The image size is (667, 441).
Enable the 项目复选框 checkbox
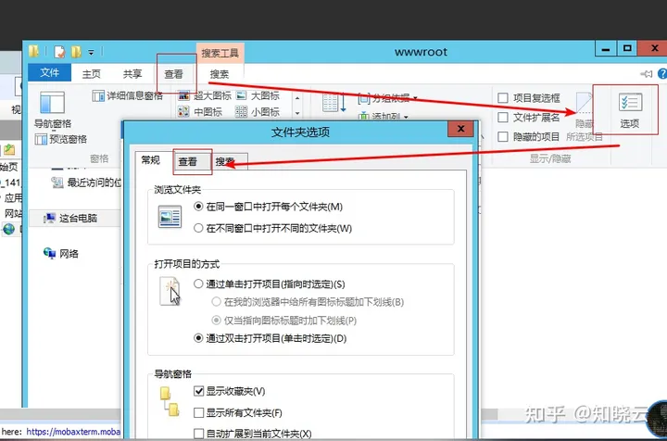click(503, 98)
